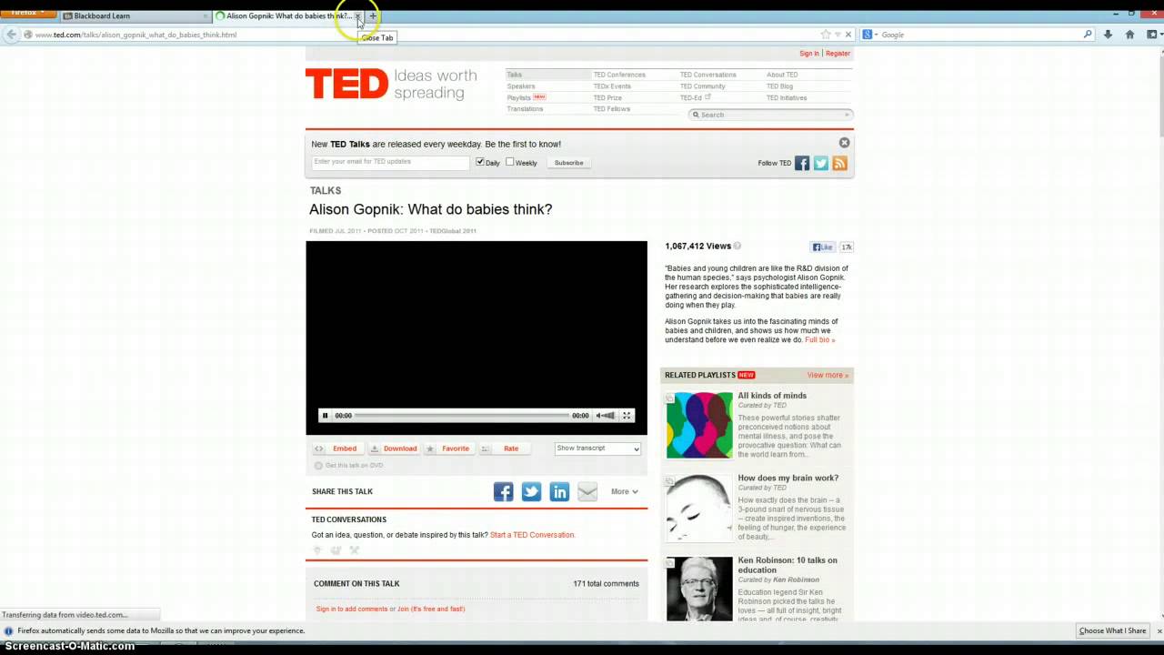Pause the TED talk video
The height and width of the screenshot is (655, 1164).
[x=325, y=416]
